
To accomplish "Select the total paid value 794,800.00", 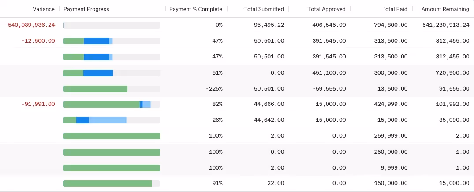I will (x=391, y=25).
